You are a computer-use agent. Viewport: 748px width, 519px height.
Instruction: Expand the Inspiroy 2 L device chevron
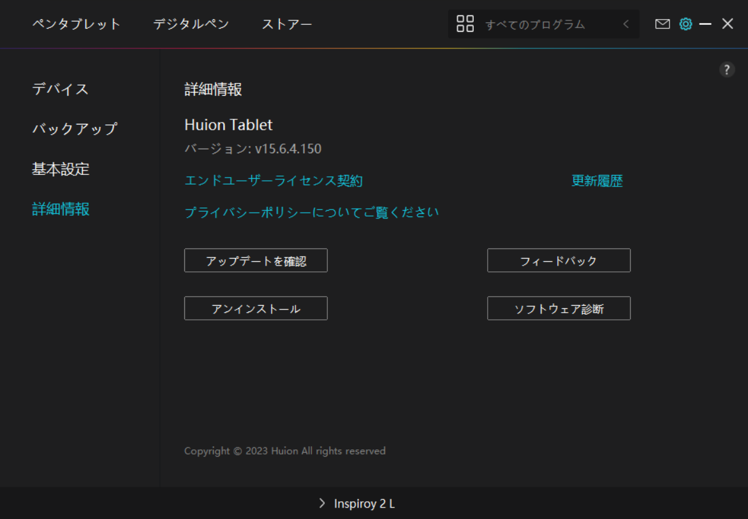tap(322, 504)
